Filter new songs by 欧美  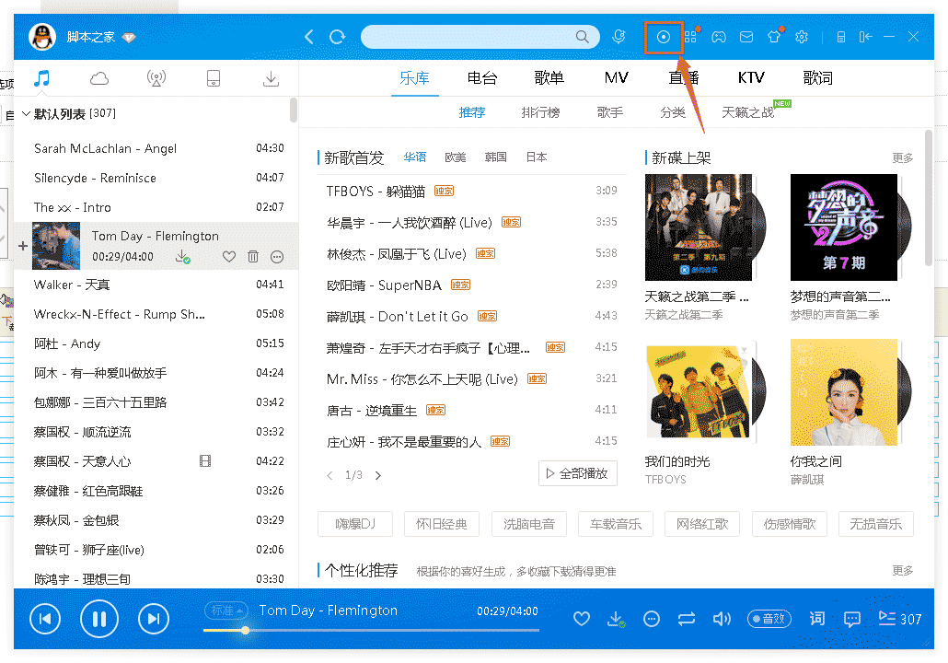click(x=456, y=157)
